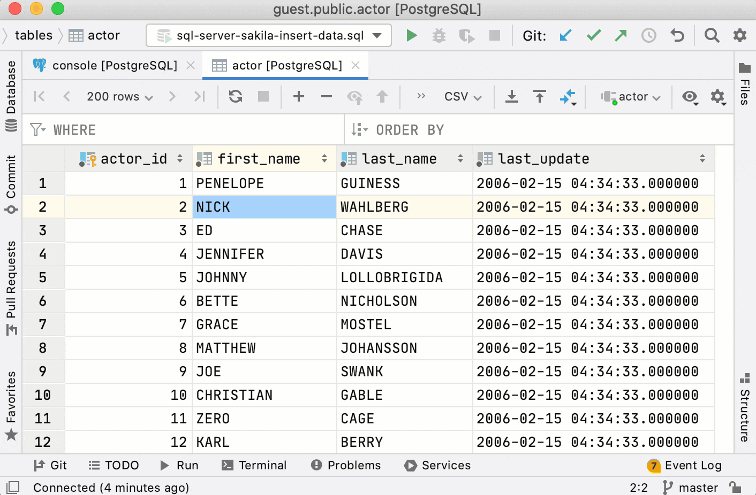756x495 pixels.
Task: Toggle view options with the eye icon
Action: coord(690,97)
